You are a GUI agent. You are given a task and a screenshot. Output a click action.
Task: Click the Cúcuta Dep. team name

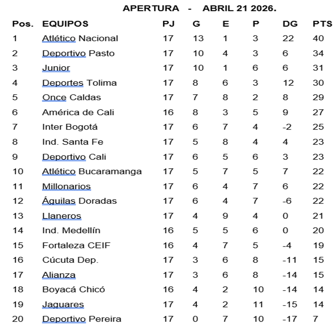[x=70, y=260]
